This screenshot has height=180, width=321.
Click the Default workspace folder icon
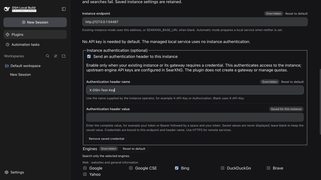(7, 66)
